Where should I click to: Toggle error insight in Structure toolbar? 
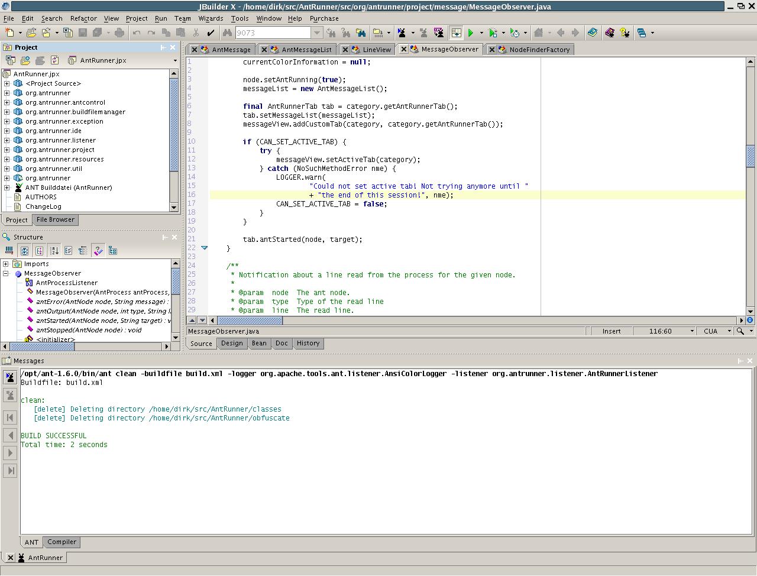pyautogui.click(x=98, y=251)
